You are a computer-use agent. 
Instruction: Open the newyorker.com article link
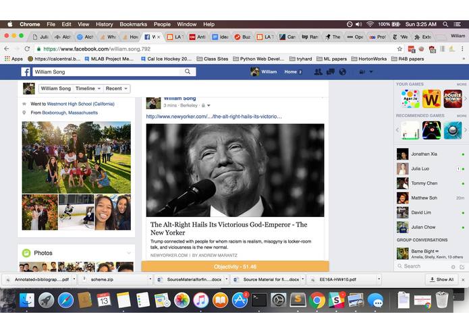click(214, 117)
